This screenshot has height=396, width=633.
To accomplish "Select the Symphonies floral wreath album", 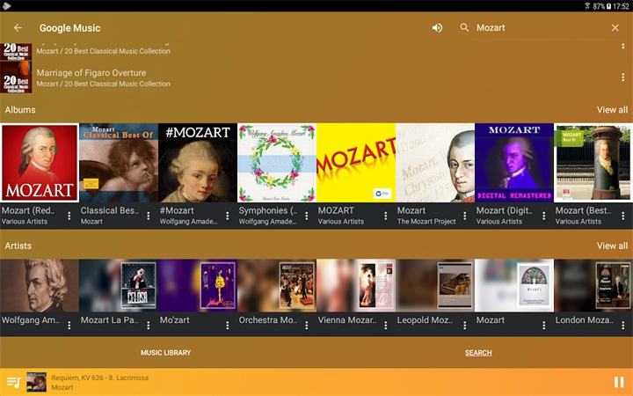I will 277,163.
